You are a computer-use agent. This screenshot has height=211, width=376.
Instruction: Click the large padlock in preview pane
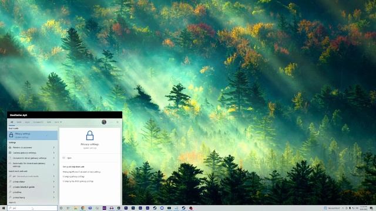pyautogui.click(x=90, y=135)
